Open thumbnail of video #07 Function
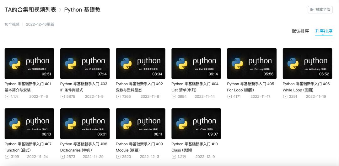Image resolution: width=339 pixels, height=166 pixels. [x=29, y=124]
